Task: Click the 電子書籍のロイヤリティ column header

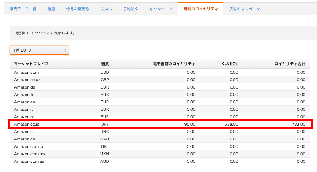Action: point(174,64)
